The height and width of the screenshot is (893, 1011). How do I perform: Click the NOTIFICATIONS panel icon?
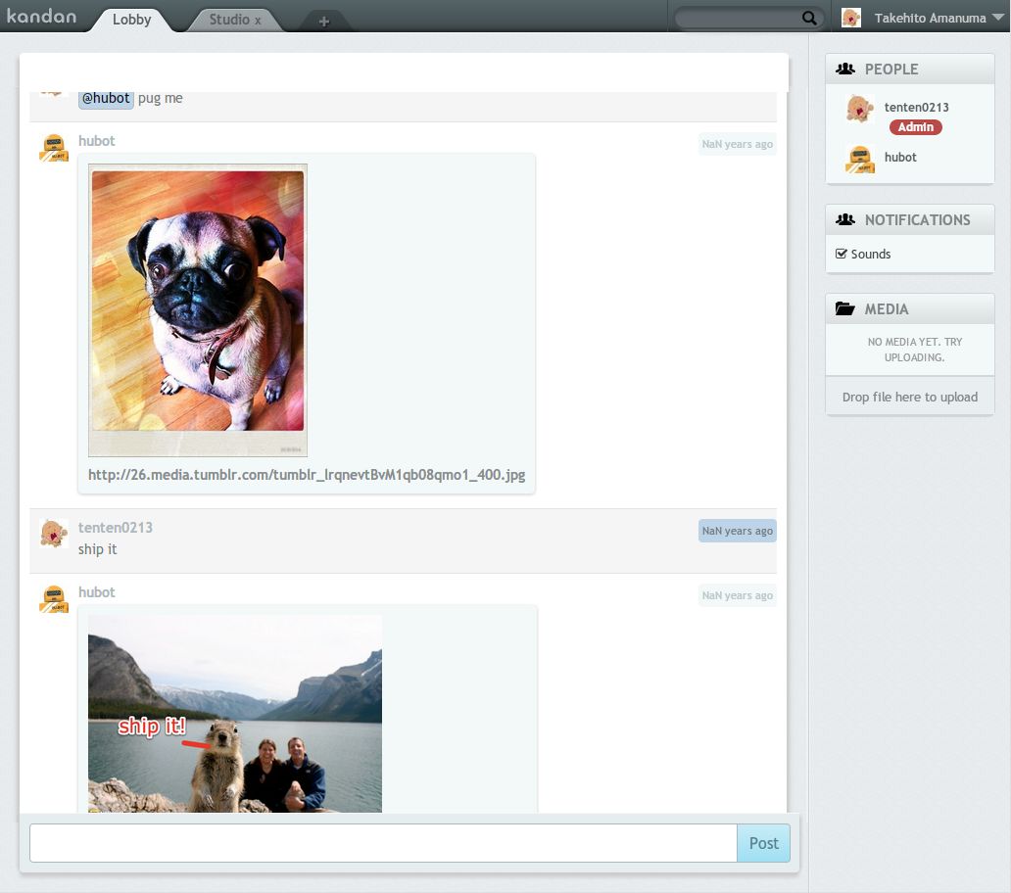tap(845, 219)
